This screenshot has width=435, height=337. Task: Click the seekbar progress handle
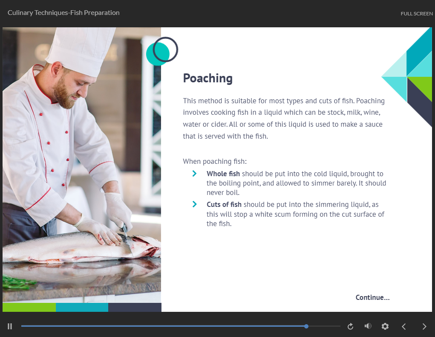(306, 326)
